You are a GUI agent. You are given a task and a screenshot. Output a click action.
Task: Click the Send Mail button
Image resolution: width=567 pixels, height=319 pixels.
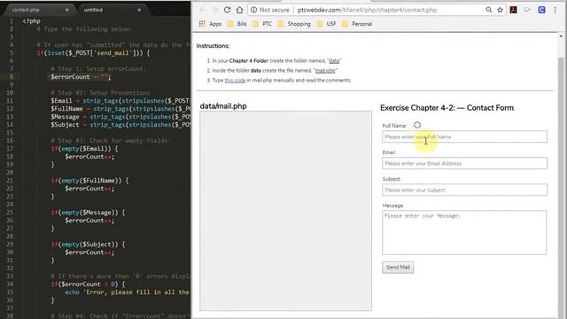(398, 268)
